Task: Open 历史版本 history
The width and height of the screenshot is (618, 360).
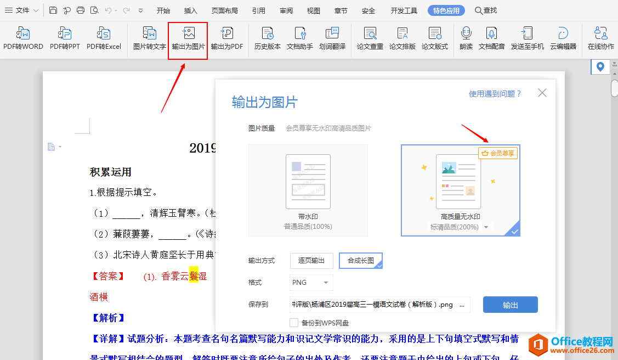Action: point(267,38)
